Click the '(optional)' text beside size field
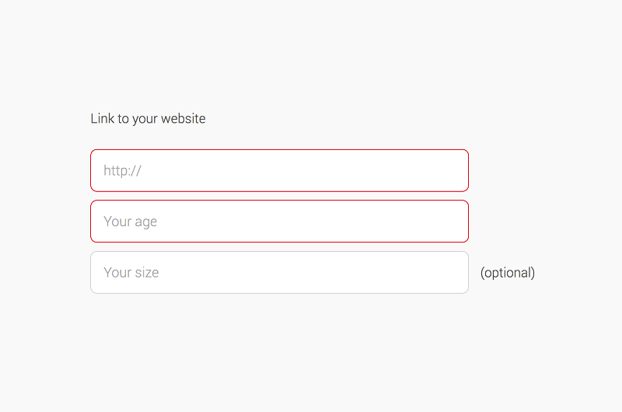 pos(507,273)
